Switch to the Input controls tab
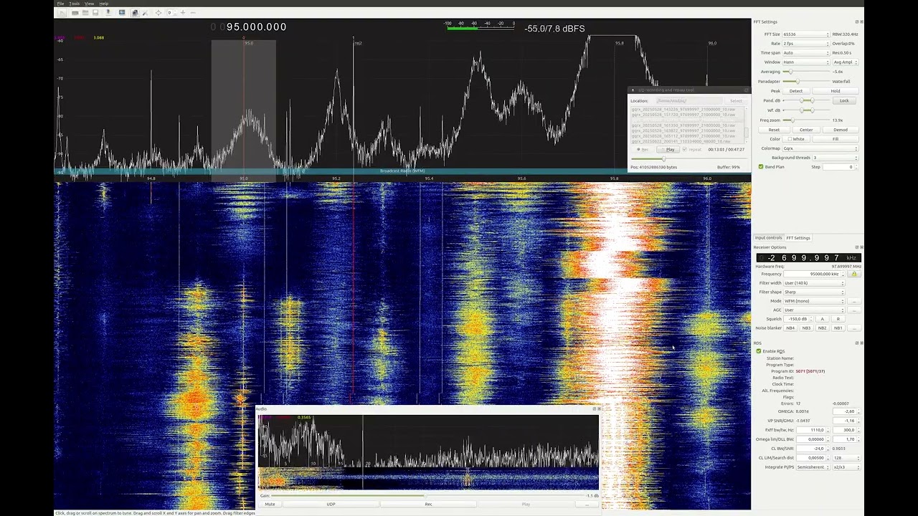This screenshot has width=918, height=516. click(x=768, y=238)
